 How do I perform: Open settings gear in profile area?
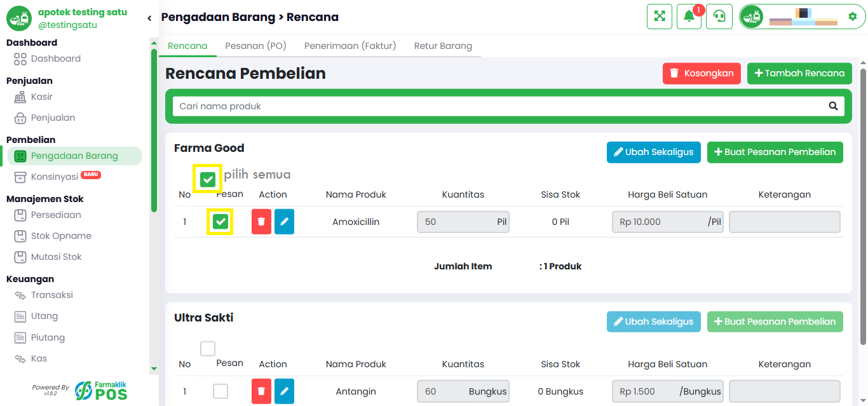tap(853, 17)
